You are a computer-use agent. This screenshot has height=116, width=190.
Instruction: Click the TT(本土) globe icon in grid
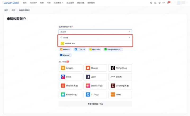point(88,95)
